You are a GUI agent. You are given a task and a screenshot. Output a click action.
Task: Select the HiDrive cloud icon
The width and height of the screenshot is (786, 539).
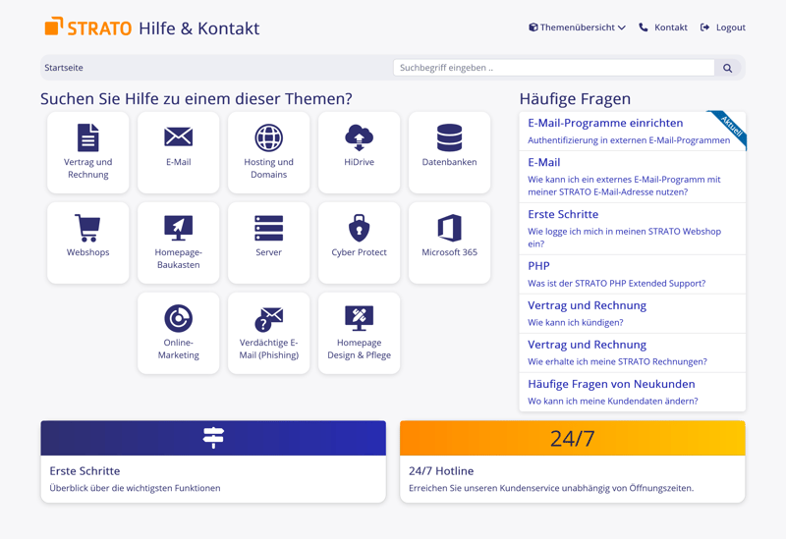click(x=359, y=137)
